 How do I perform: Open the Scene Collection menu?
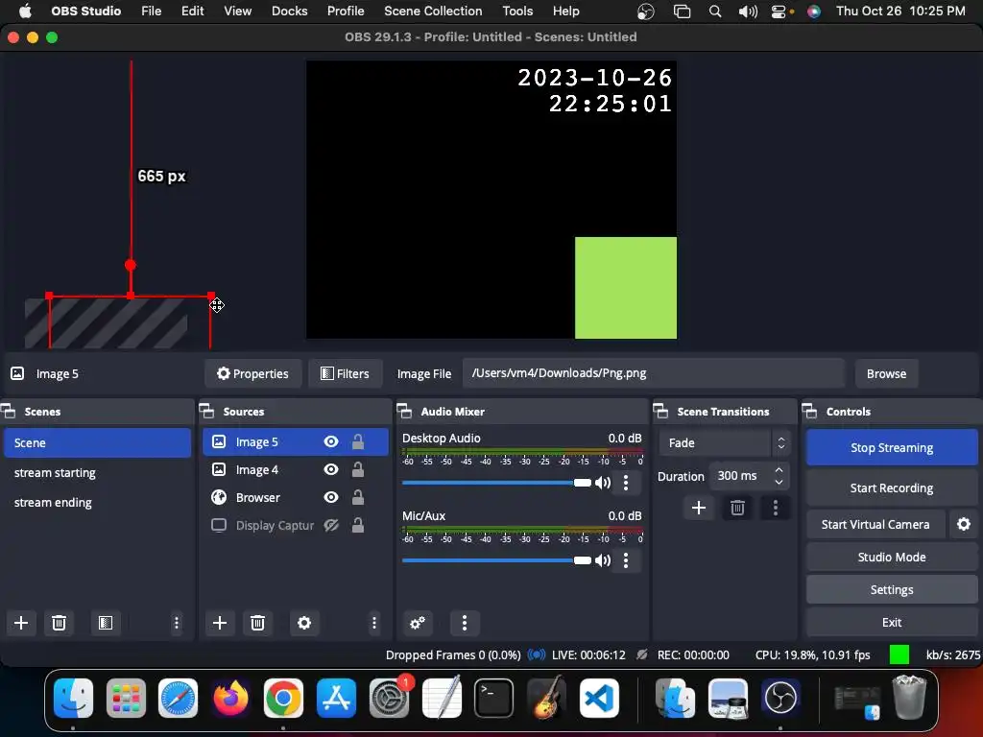click(x=433, y=11)
